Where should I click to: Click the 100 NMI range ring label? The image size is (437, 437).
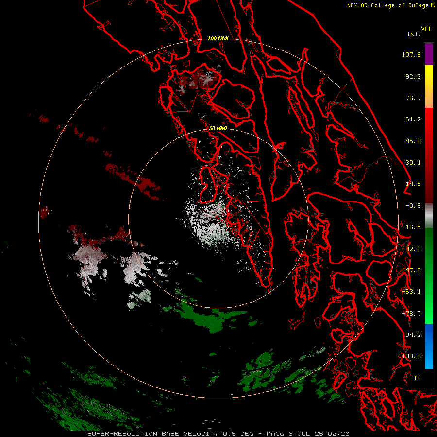tap(218, 38)
